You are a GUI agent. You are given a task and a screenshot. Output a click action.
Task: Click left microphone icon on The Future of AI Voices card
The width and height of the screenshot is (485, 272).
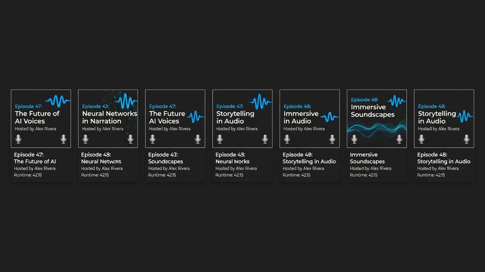point(18,139)
